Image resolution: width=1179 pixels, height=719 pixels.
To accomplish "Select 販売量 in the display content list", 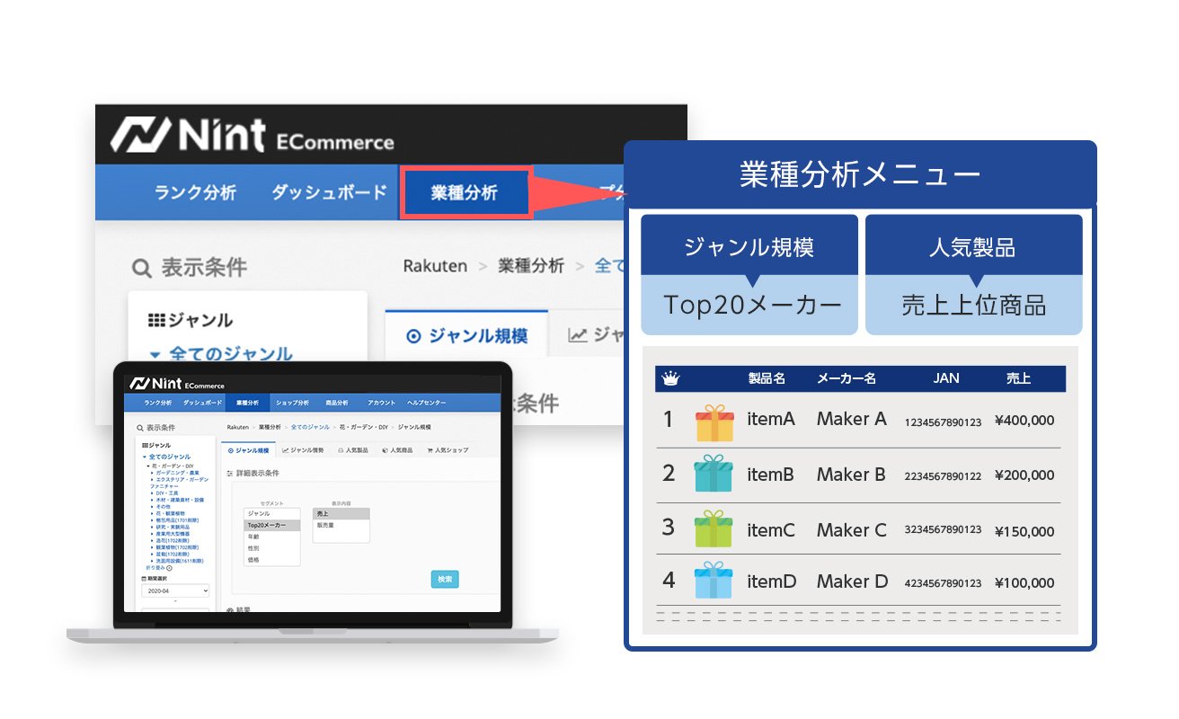I will tap(324, 525).
